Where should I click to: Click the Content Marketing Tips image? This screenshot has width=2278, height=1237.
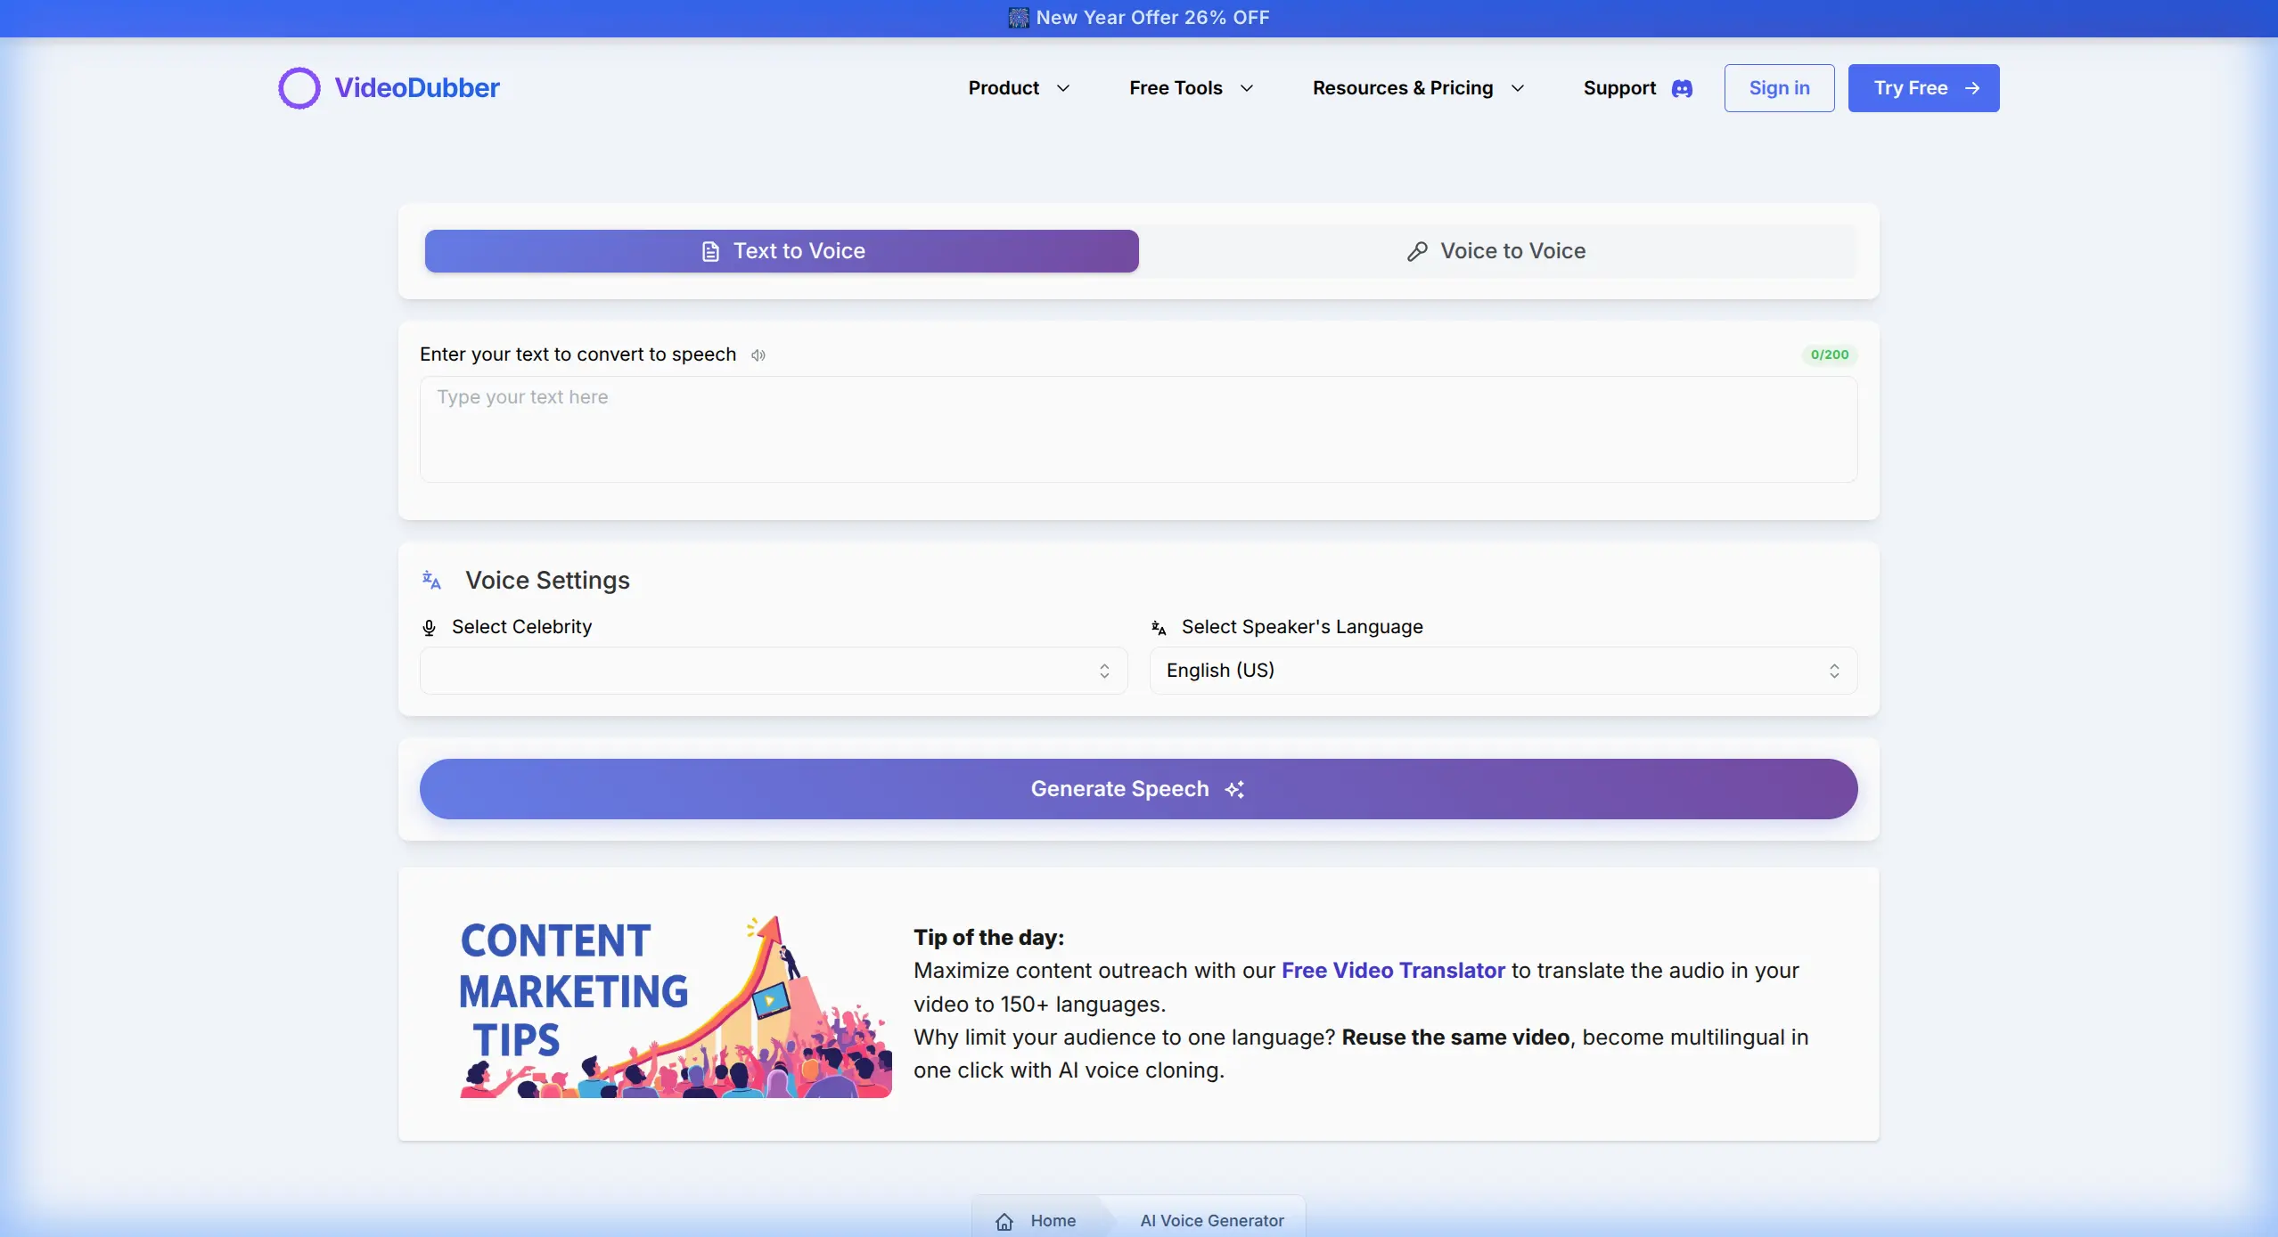coord(675,1006)
